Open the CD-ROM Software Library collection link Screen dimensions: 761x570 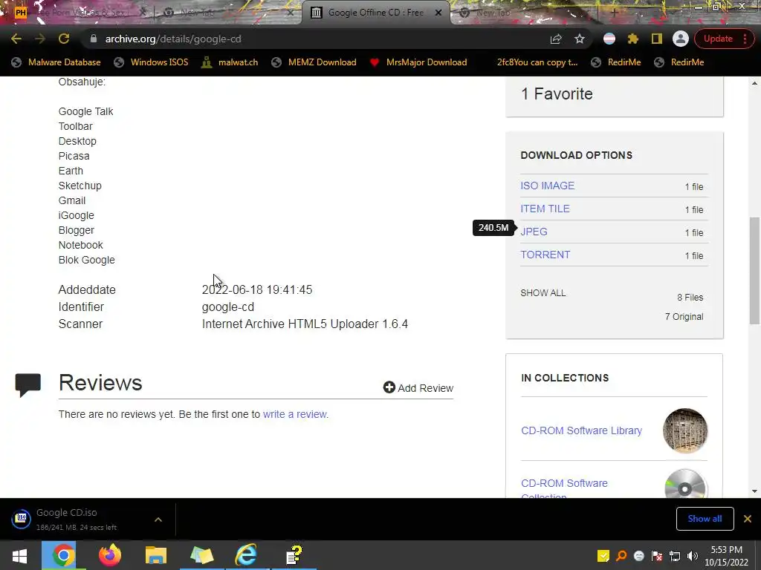(x=581, y=430)
